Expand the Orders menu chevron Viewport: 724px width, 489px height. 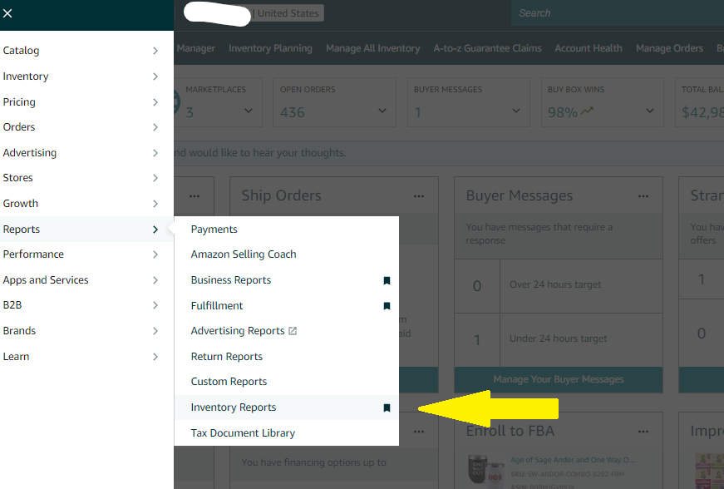pyautogui.click(x=155, y=127)
